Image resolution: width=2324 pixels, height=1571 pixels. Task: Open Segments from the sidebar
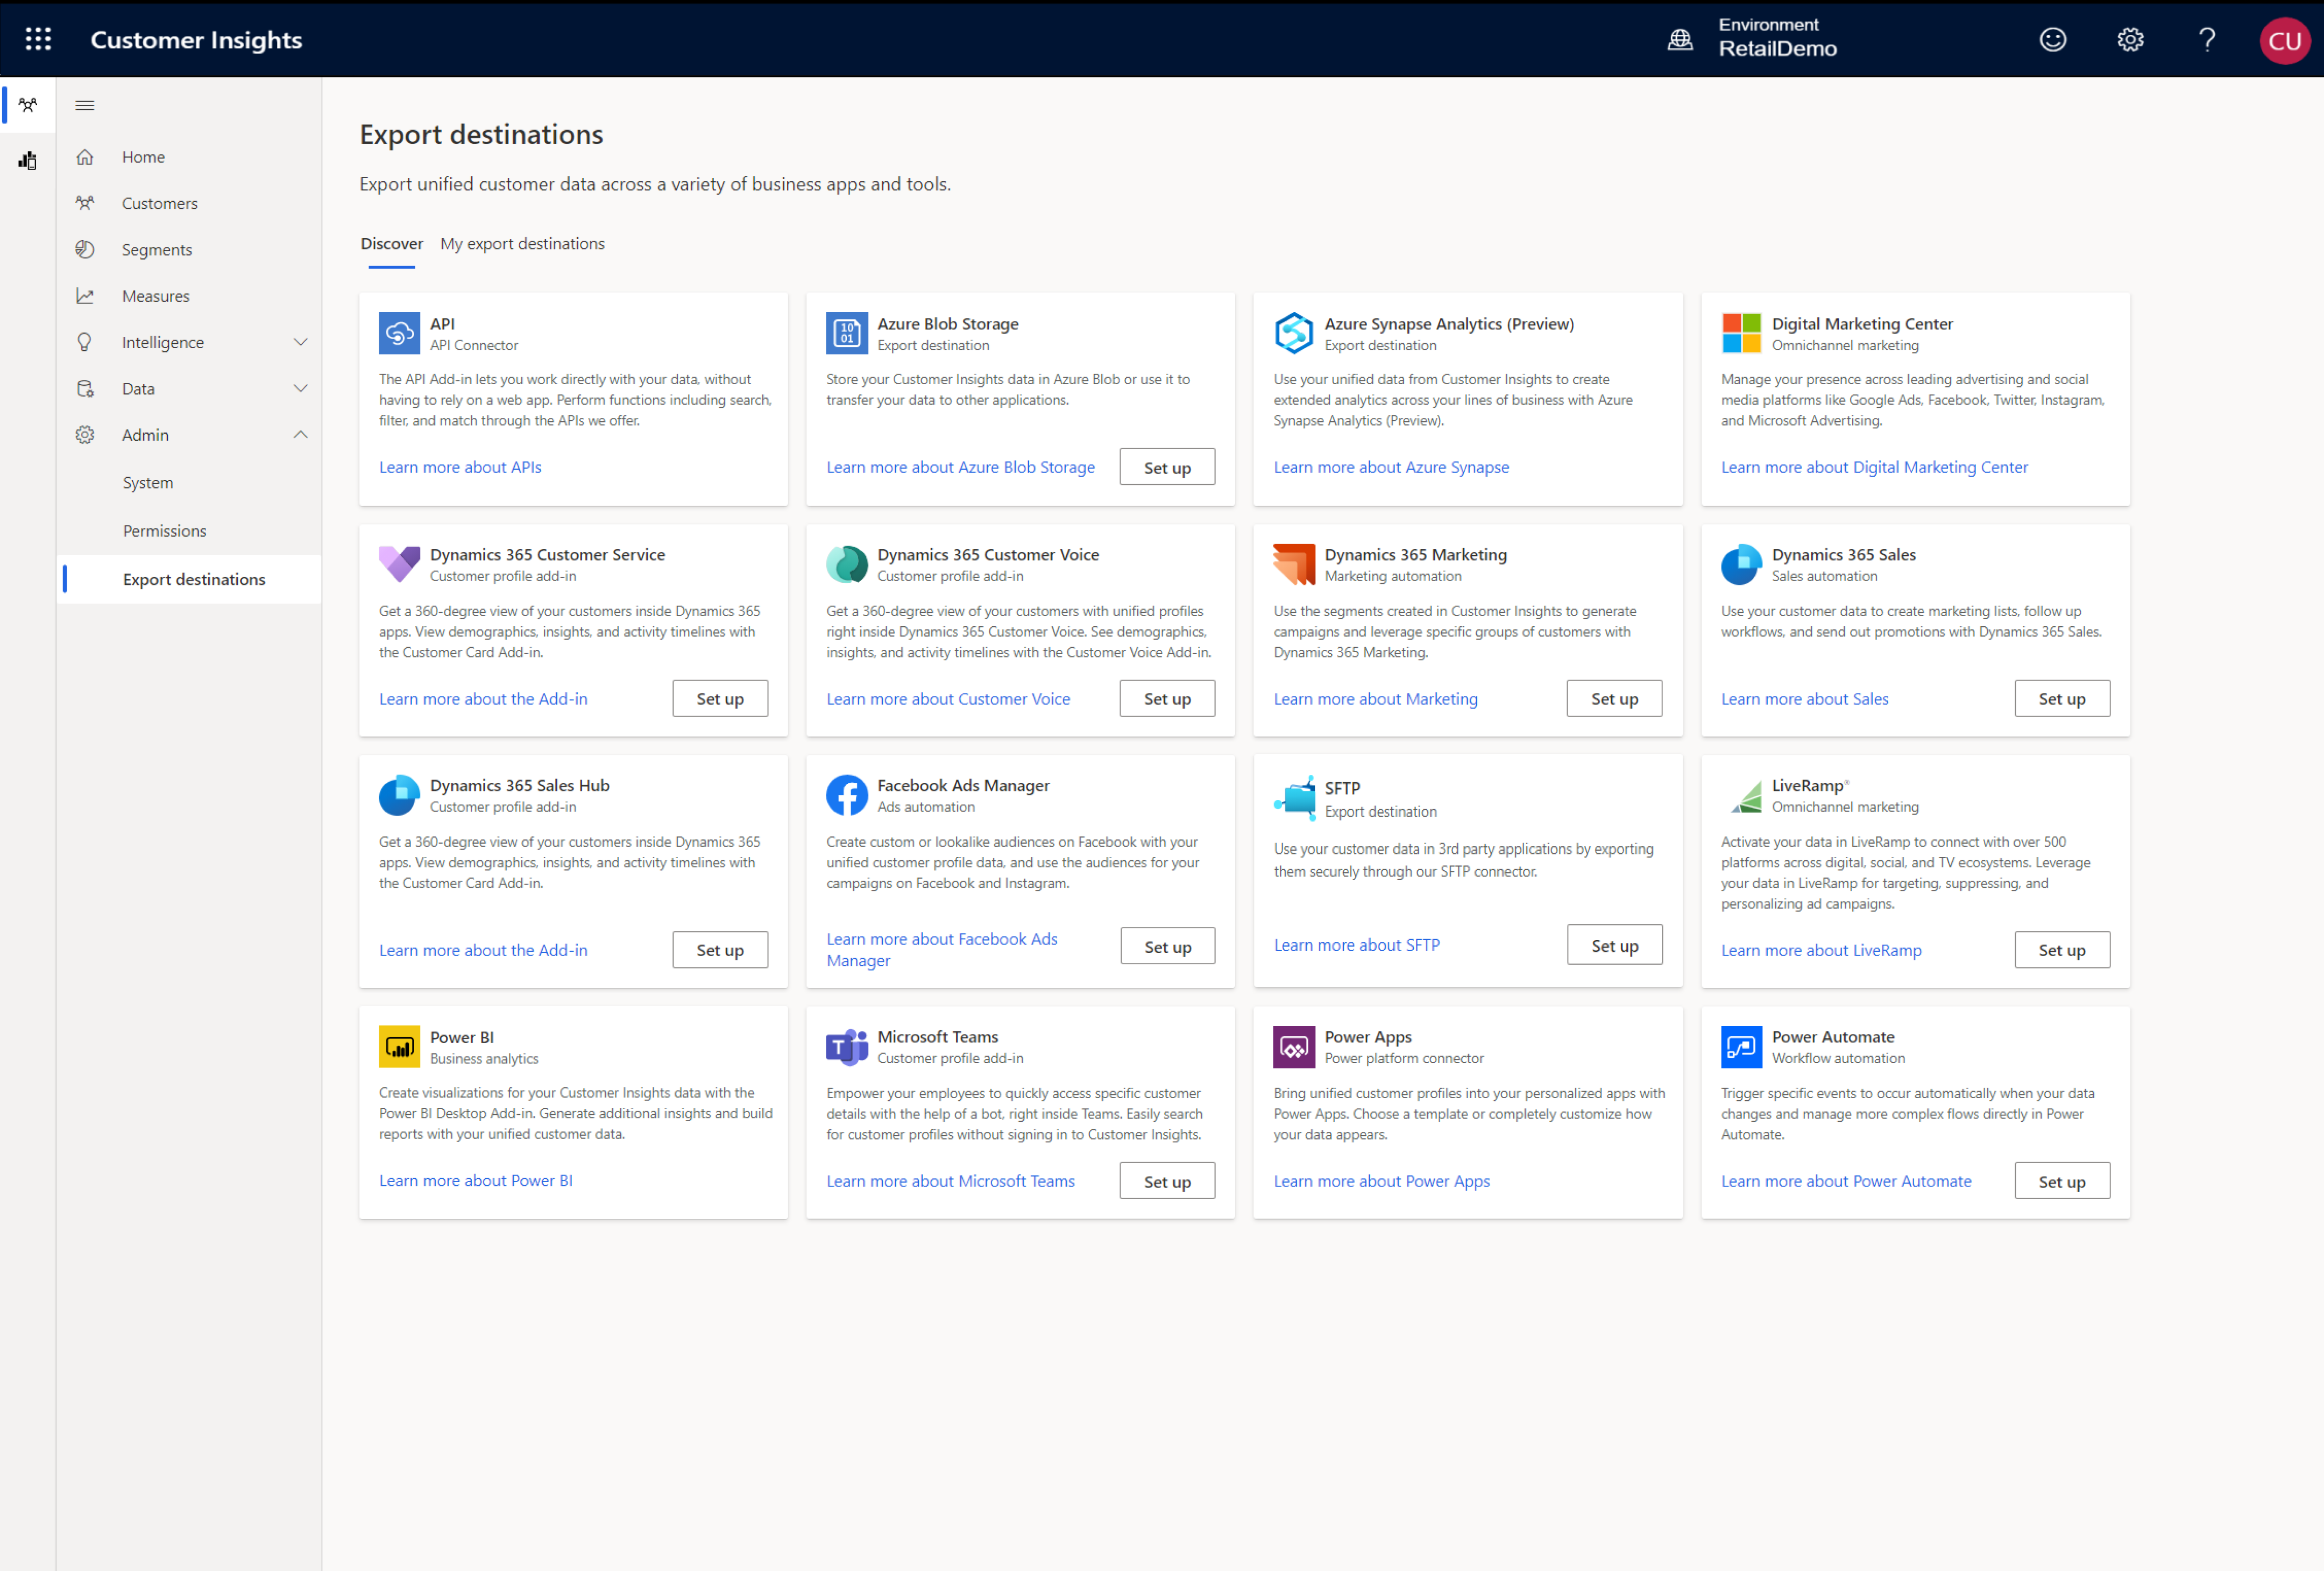point(156,249)
